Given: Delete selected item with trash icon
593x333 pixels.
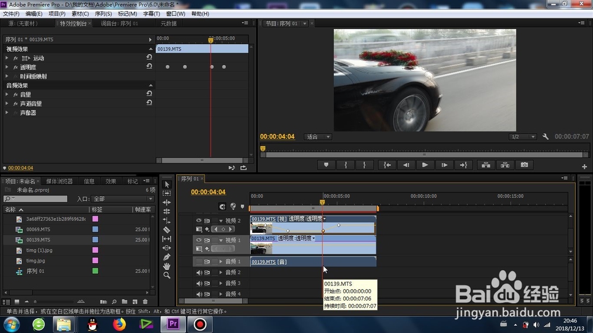Looking at the screenshot, I should pyautogui.click(x=145, y=302).
